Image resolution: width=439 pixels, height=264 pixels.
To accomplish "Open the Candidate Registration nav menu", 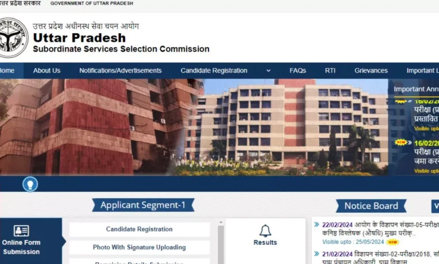I will pos(214,71).
